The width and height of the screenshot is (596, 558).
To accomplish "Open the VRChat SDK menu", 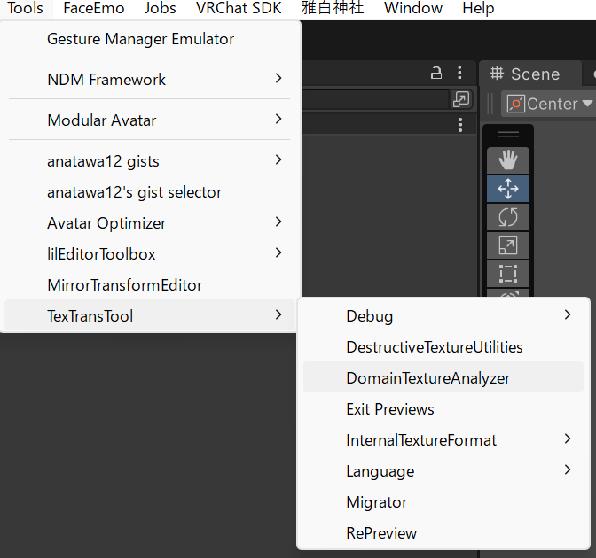I will coord(239,8).
